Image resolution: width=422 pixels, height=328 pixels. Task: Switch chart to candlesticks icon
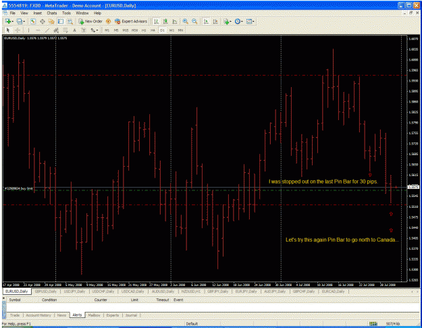(165, 21)
